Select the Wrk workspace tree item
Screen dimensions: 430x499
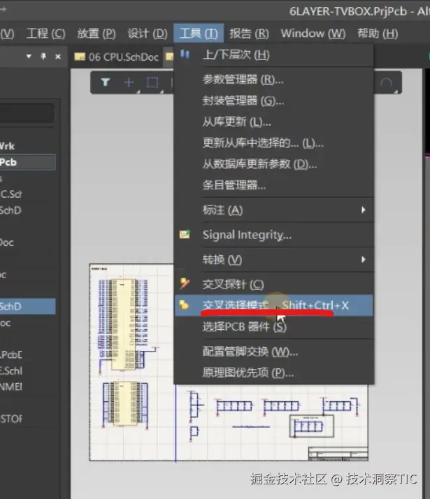coord(7,146)
